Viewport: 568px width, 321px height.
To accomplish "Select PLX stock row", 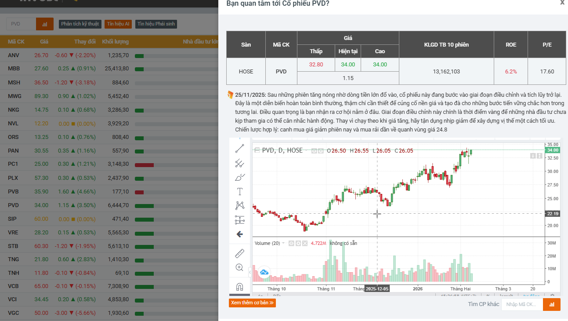I will (x=109, y=178).
